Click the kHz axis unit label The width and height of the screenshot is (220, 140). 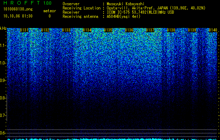[3, 28]
